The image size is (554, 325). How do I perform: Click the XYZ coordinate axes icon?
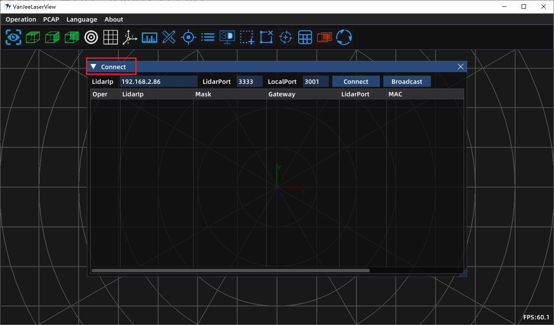coord(130,37)
